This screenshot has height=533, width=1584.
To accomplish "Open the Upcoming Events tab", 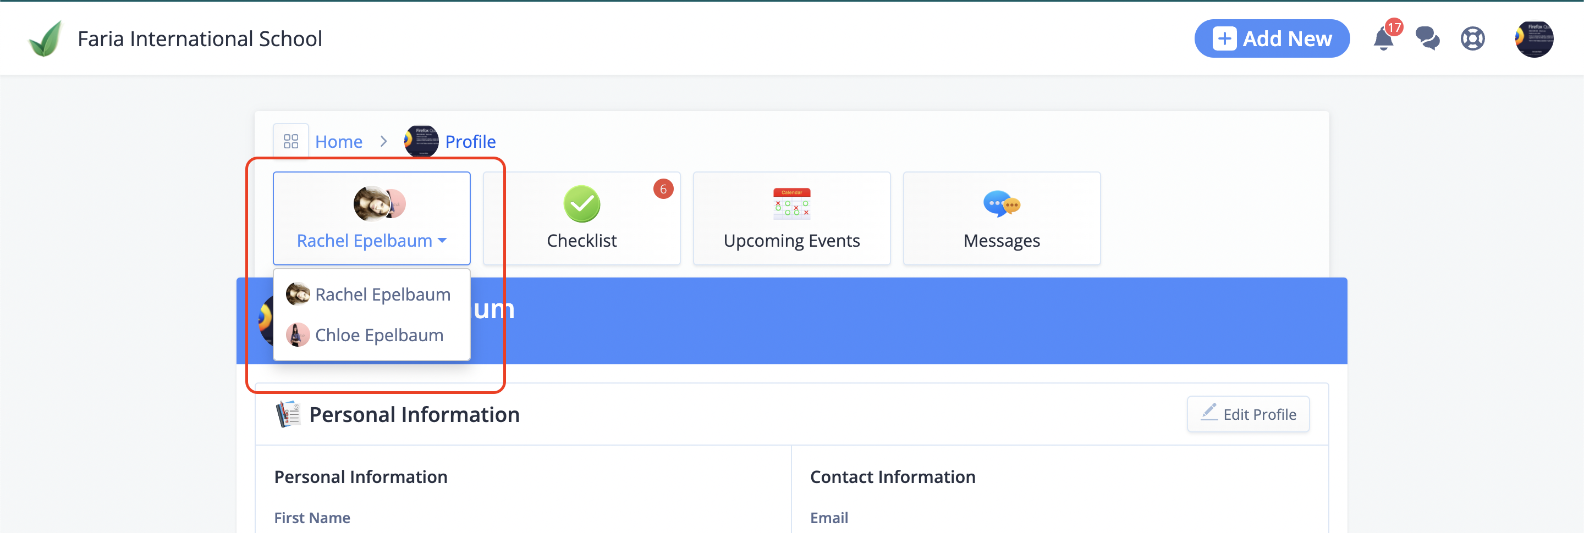I will tap(791, 218).
